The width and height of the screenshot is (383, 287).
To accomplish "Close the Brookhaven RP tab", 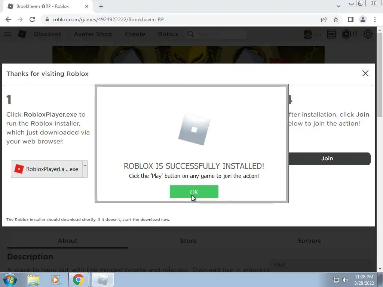I will pyautogui.click(x=87, y=6).
